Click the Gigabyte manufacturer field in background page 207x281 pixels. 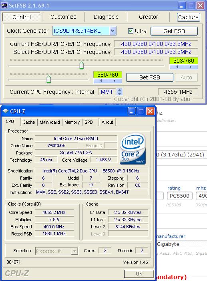pos(181,244)
